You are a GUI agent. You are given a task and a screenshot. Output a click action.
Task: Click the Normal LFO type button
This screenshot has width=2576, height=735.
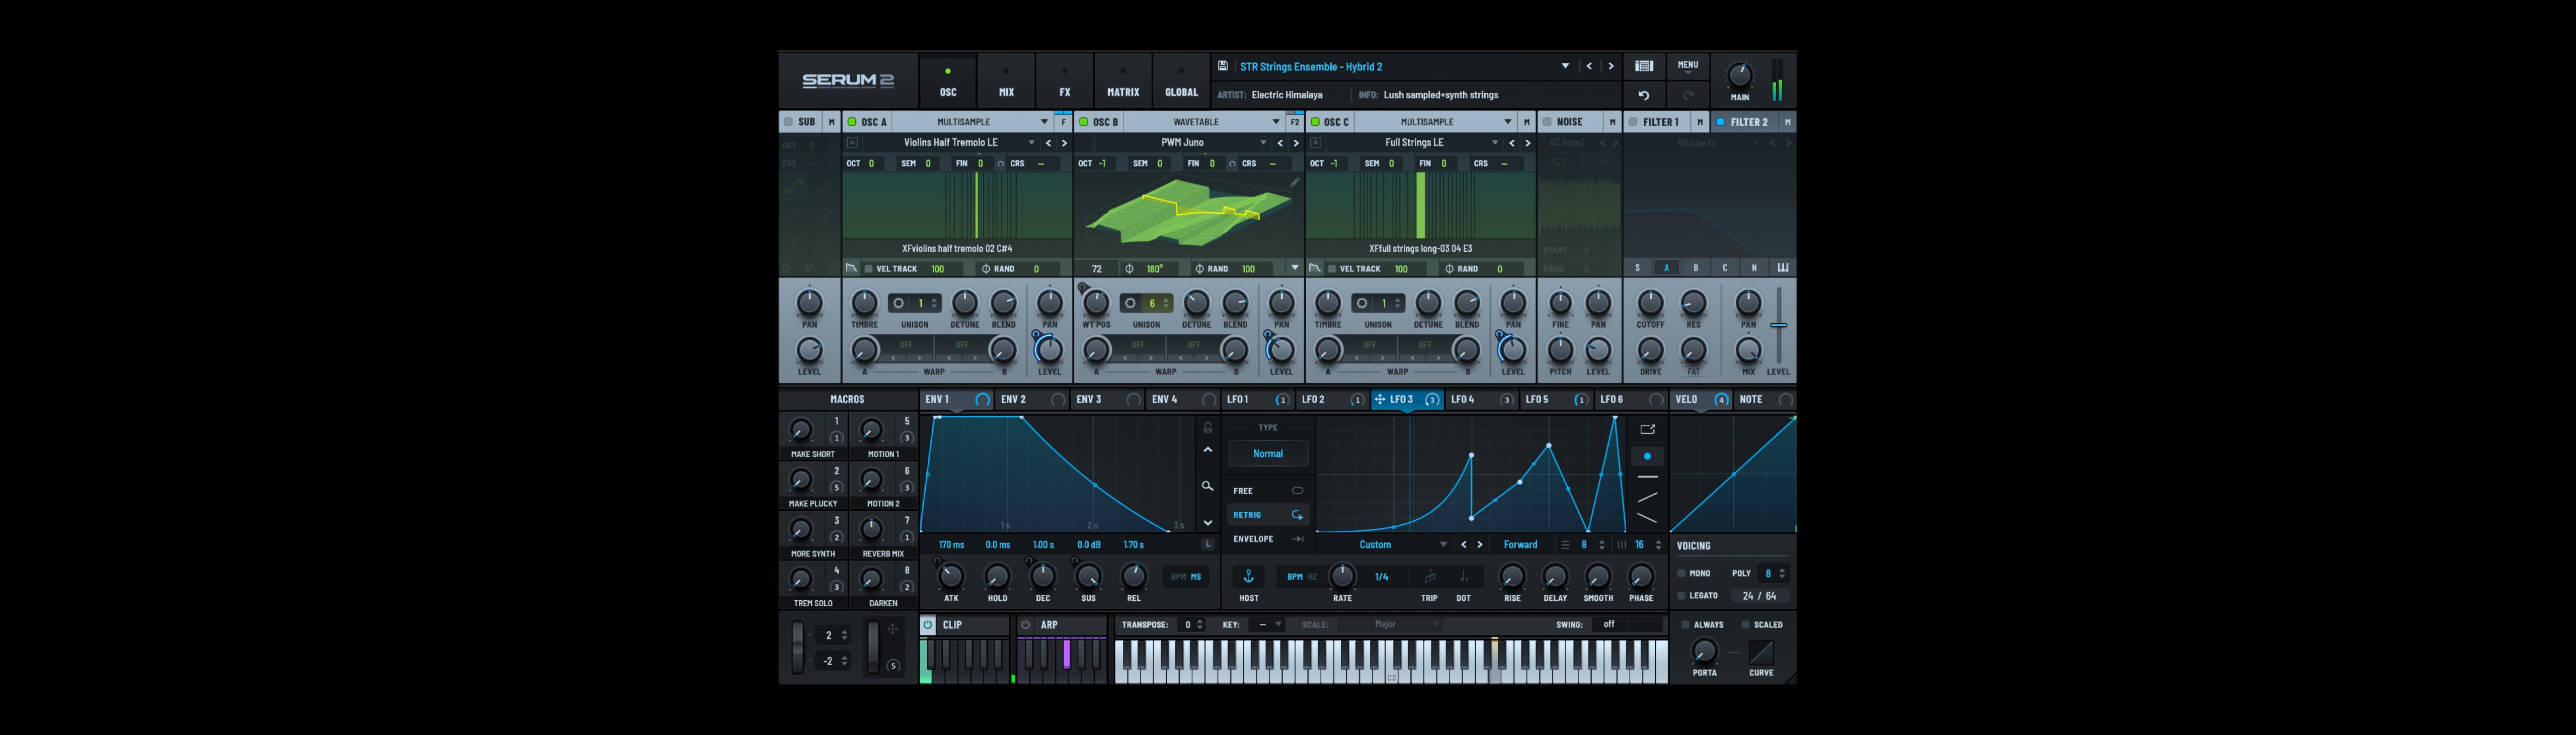1268,453
